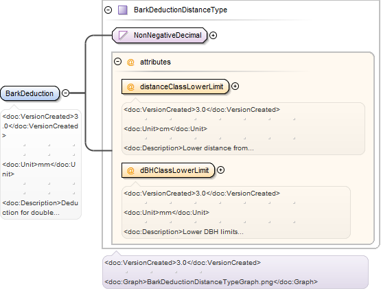Select the dBHClassLowerLimit attribute node
381x291 pixels.
pos(168,170)
